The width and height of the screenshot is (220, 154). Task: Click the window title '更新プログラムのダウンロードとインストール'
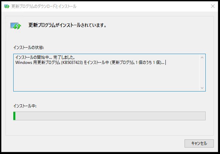pyautogui.click(x=44, y=6)
